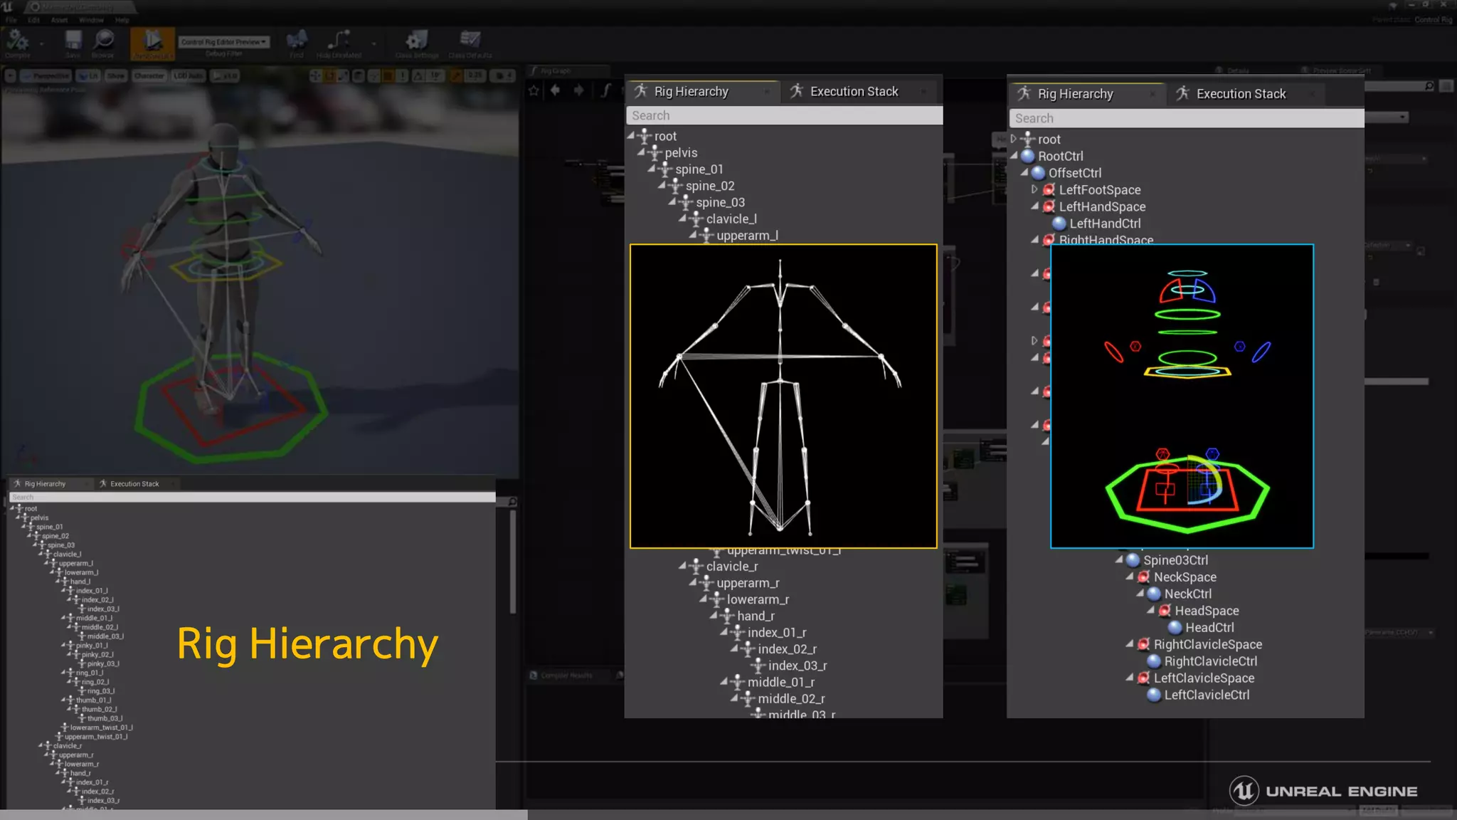Open the Control Rig Editor Preview dropdown
Image resolution: width=1457 pixels, height=820 pixels.
point(224,42)
